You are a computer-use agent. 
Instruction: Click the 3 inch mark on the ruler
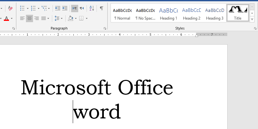(89, 34)
